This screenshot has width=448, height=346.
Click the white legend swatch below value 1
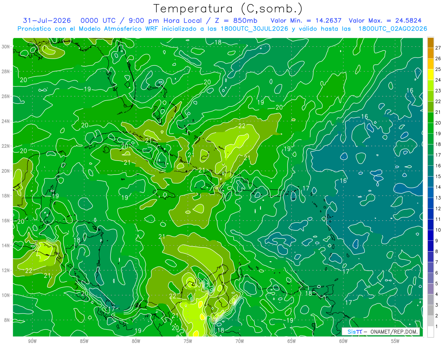point(430,331)
